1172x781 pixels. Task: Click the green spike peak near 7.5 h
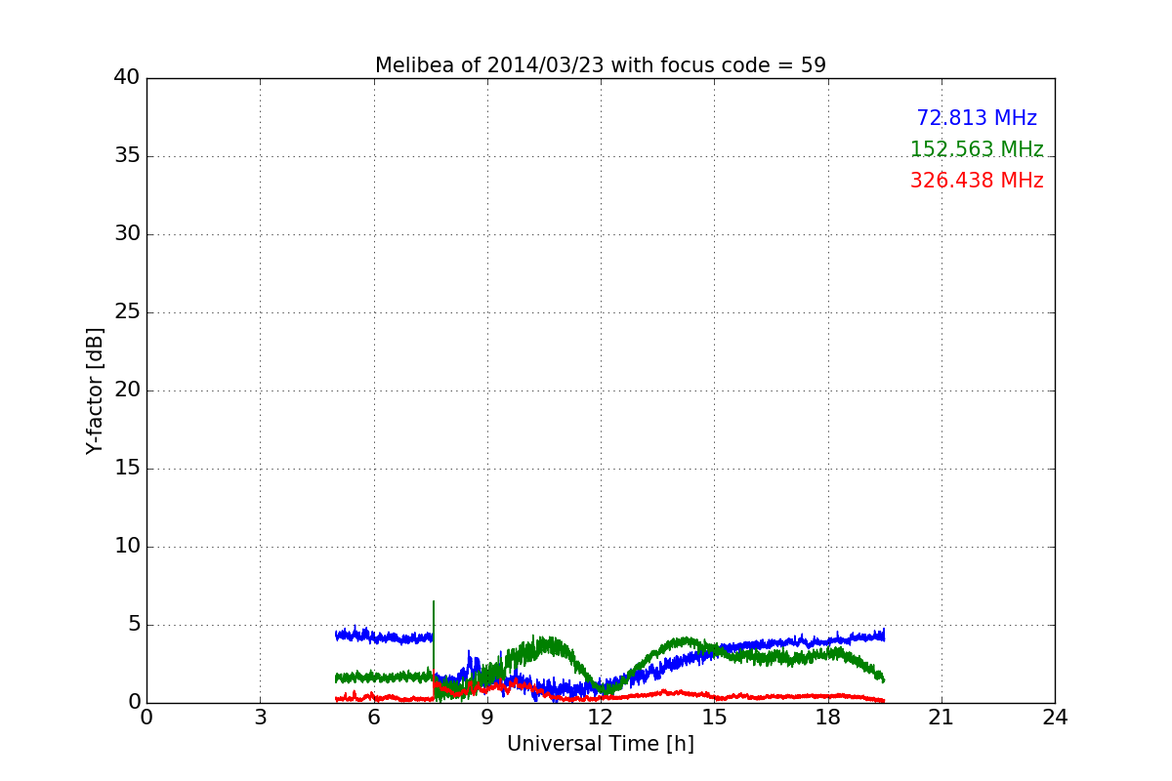(434, 602)
